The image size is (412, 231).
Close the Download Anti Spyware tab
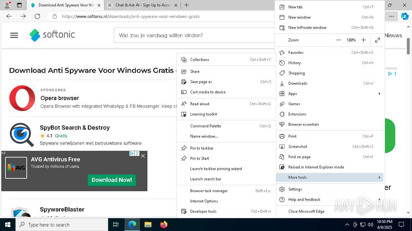pos(99,5)
